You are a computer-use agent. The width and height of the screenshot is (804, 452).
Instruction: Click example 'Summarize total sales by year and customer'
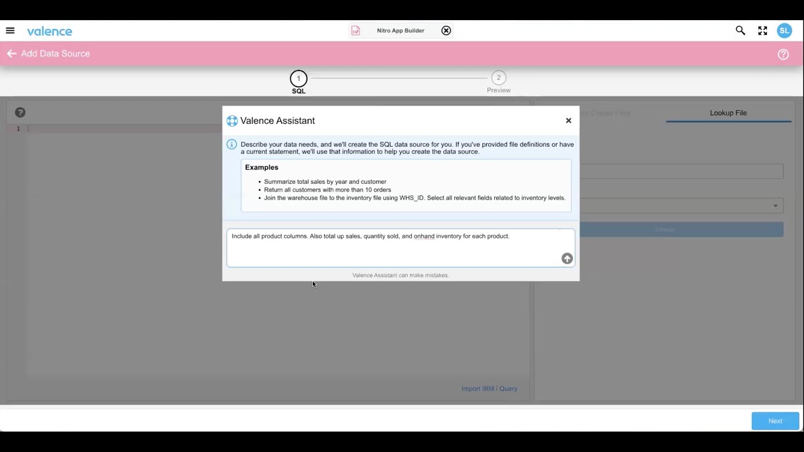point(325,181)
